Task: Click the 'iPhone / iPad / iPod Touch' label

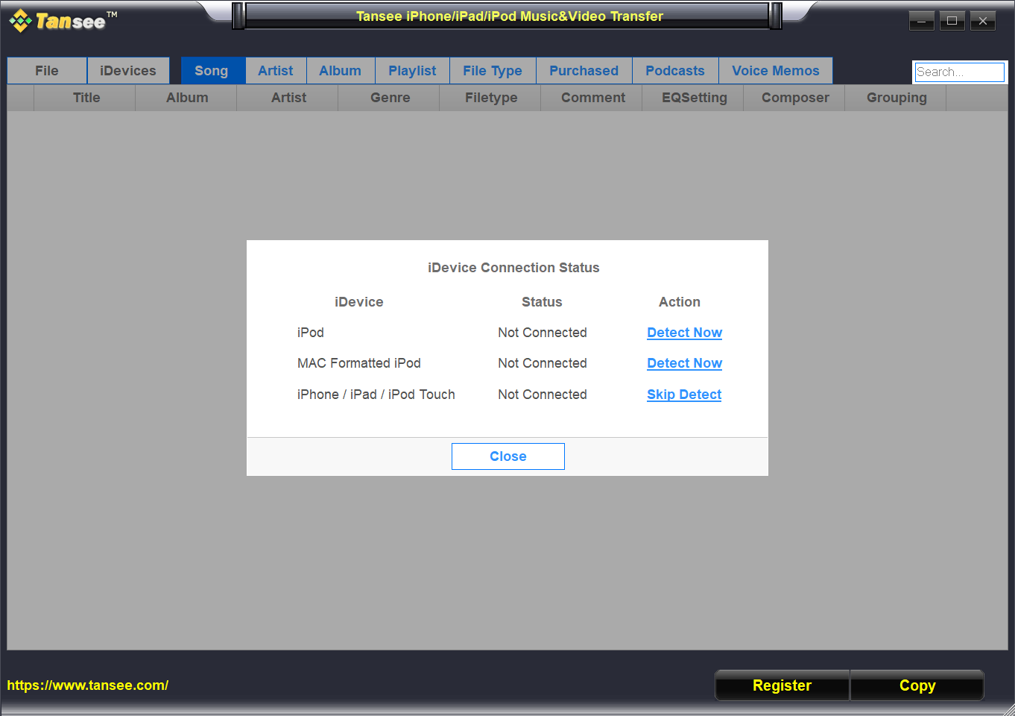Action: point(376,395)
